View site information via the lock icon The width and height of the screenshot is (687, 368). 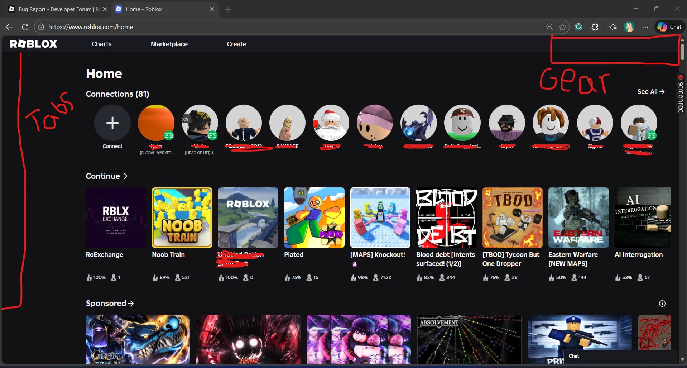(41, 27)
